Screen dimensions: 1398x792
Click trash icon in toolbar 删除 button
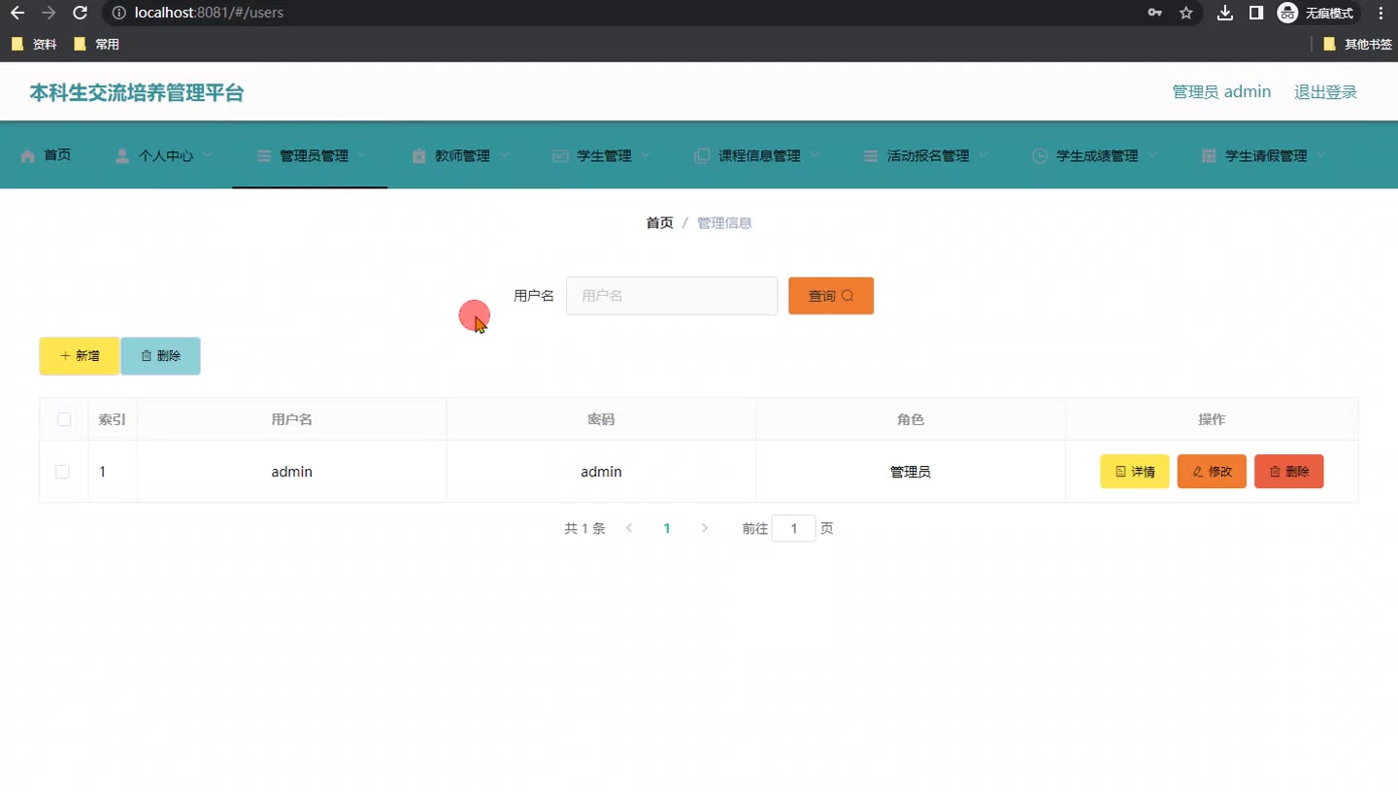tap(147, 356)
